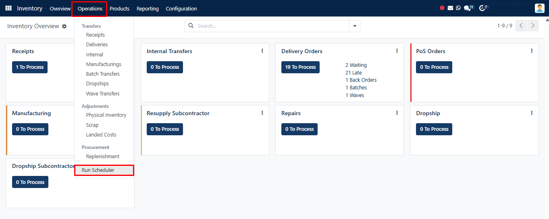This screenshot has height=219, width=549.
Task: Choose Physical Inventory in the Operations menu
Action: pos(106,115)
